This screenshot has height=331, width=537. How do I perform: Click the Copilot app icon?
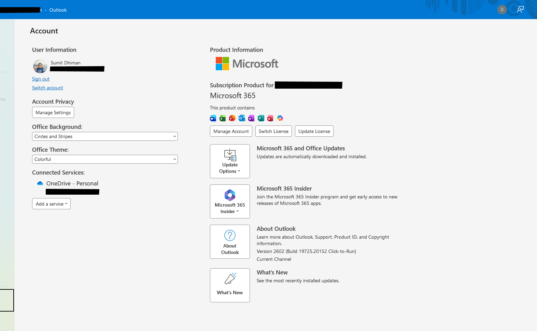pos(280,118)
